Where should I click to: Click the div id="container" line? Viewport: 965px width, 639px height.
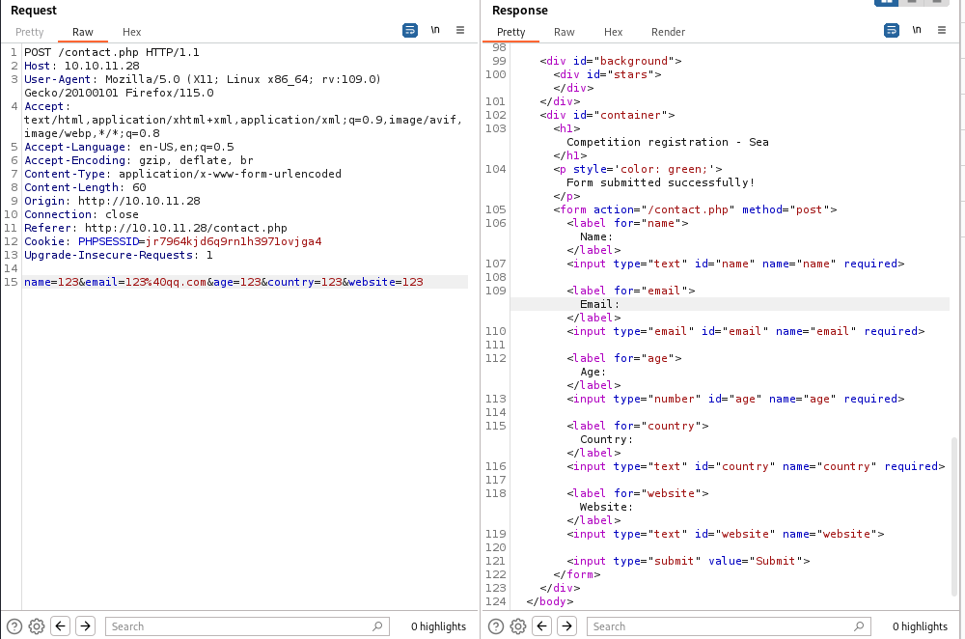[607, 115]
